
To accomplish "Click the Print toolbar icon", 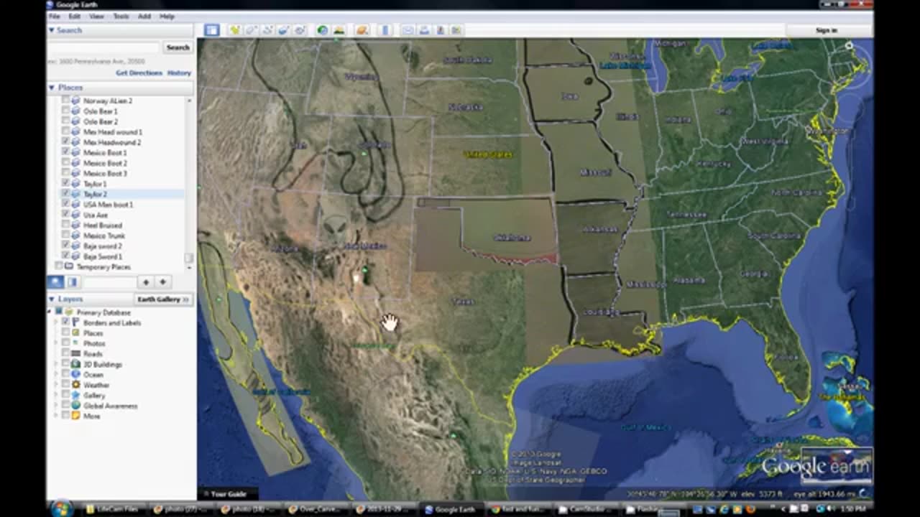I will coord(424,30).
